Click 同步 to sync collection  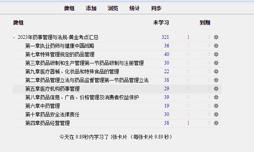(156, 8)
